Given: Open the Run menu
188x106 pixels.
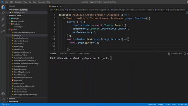Looking at the screenshot, I should point(35,2).
